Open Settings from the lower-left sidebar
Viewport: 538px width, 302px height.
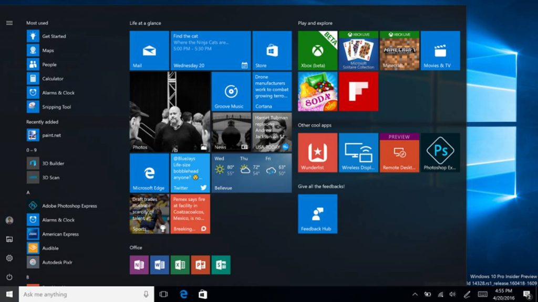(9, 257)
